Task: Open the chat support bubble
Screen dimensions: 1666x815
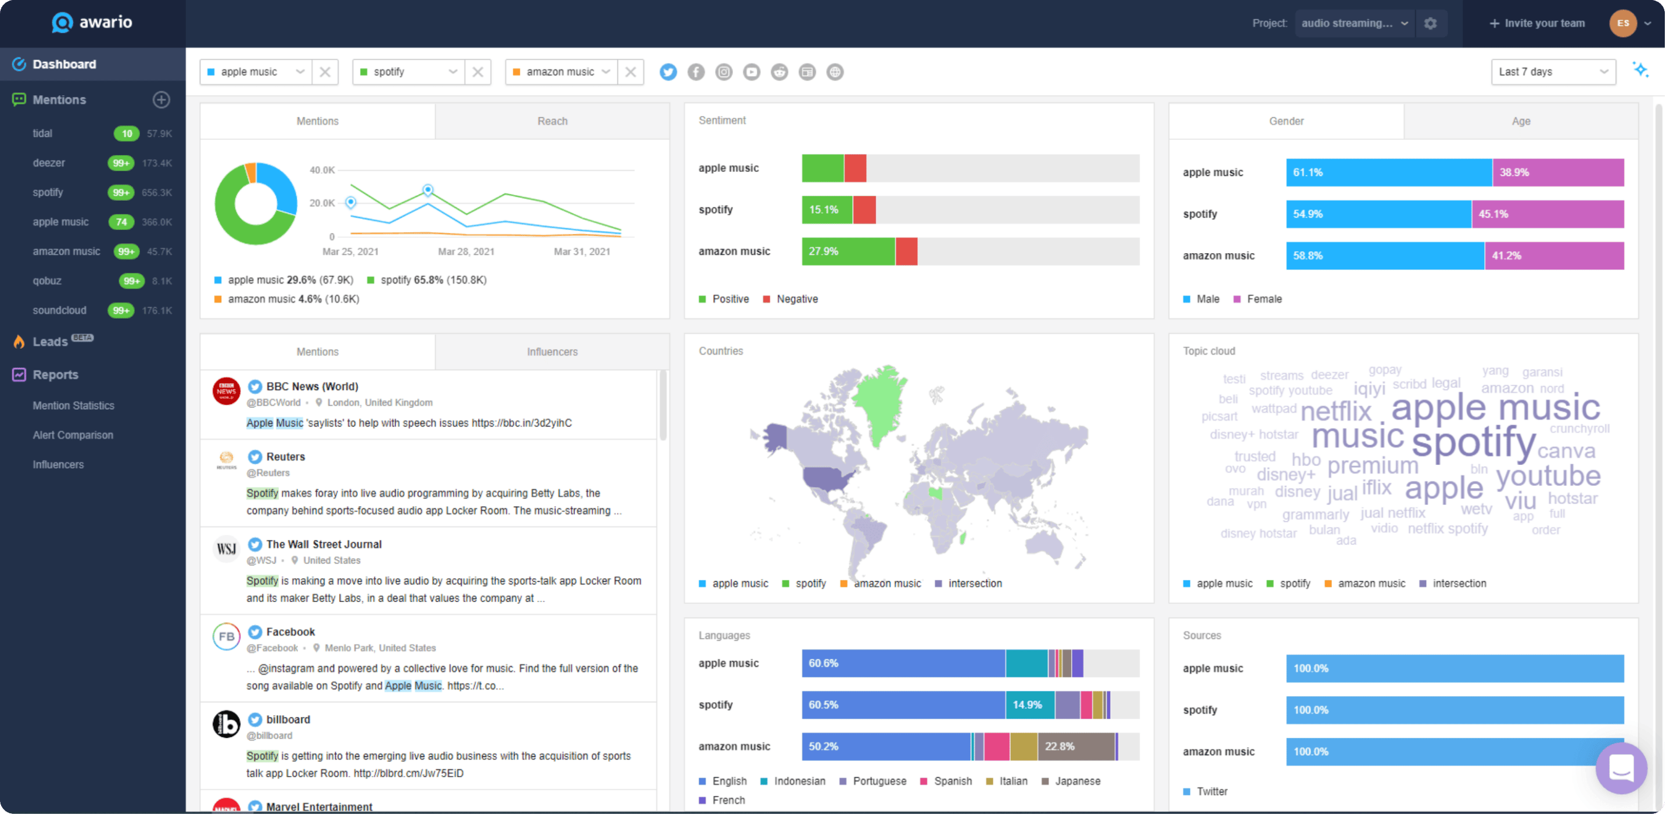Action: click(1621, 767)
